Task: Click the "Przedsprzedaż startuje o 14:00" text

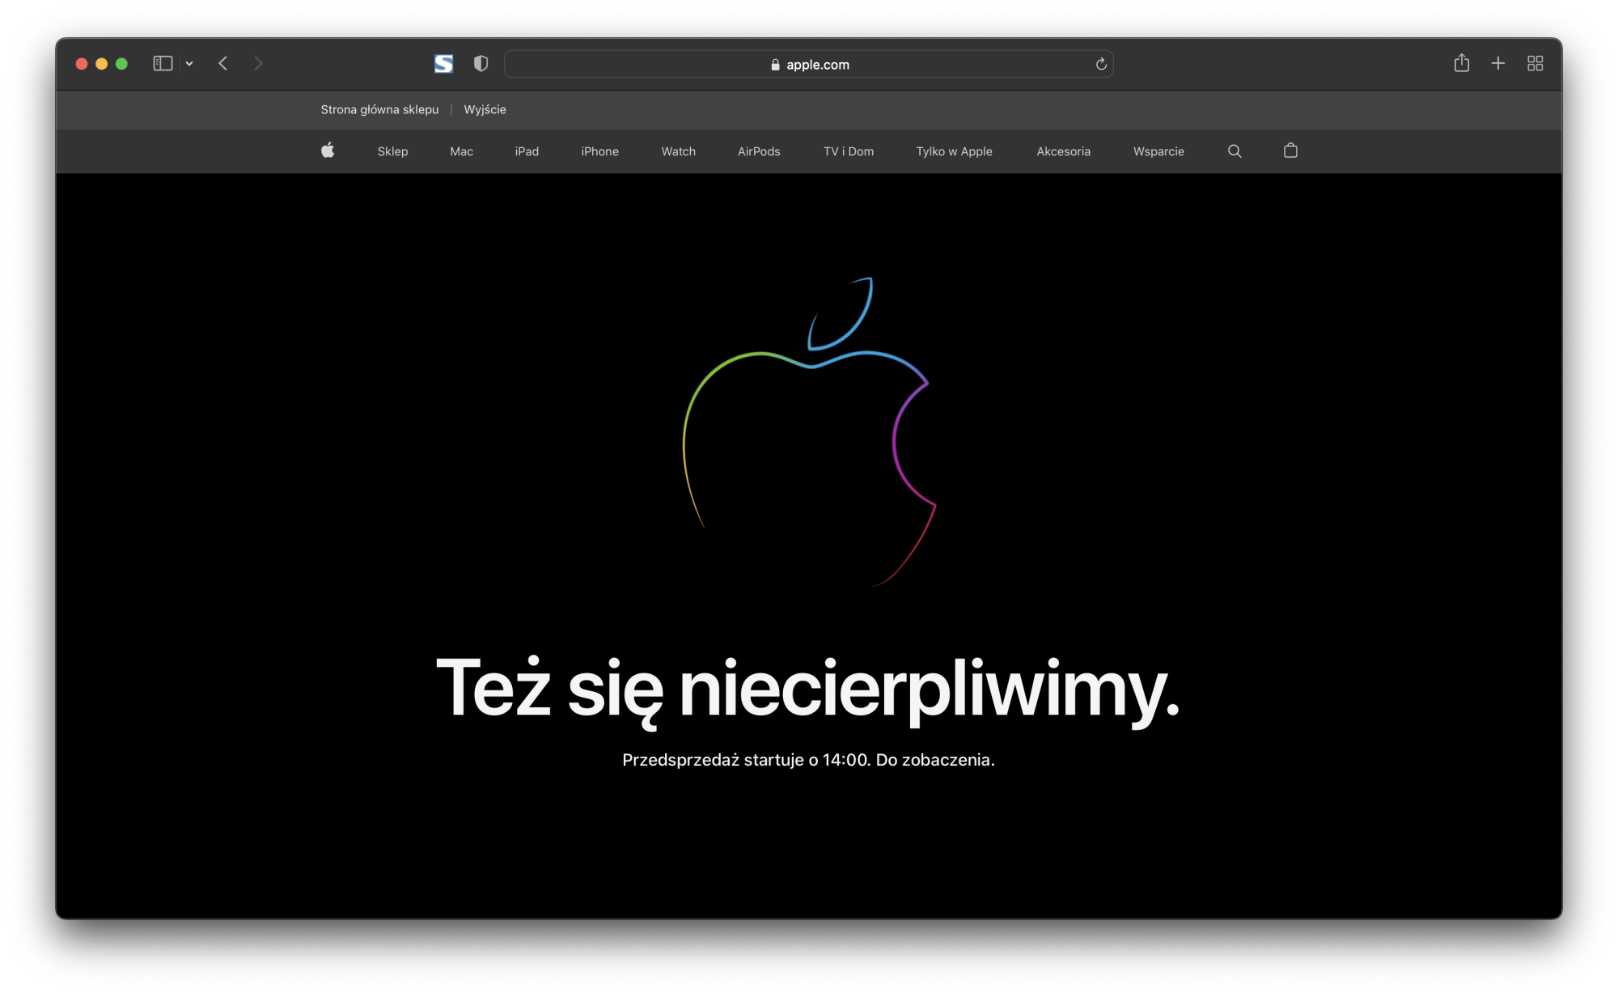Action: [745, 760]
